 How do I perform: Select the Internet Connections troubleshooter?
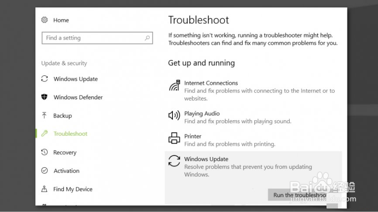[211, 83]
